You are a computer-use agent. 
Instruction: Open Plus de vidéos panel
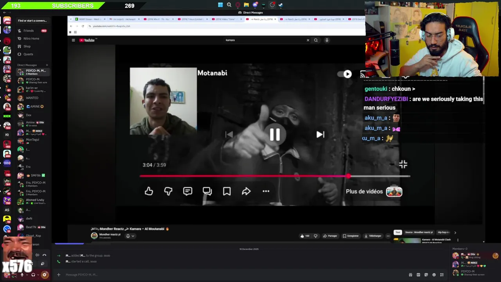374,192
